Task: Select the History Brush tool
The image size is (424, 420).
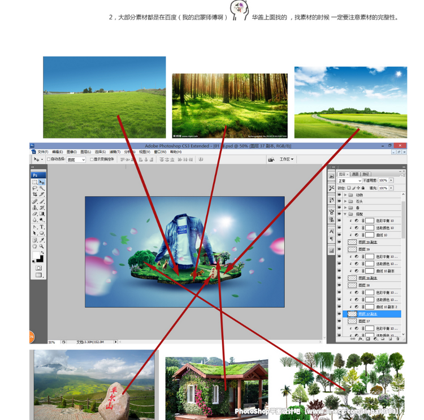Action: [x=42, y=207]
